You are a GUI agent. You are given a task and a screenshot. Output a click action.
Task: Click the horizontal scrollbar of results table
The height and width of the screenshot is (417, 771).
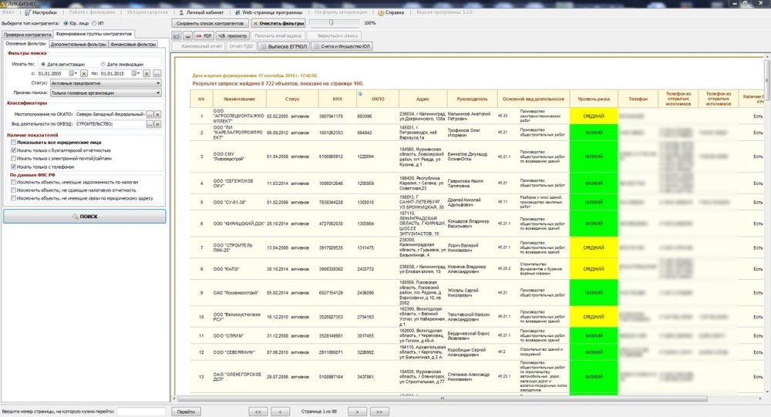pyautogui.click(x=442, y=399)
